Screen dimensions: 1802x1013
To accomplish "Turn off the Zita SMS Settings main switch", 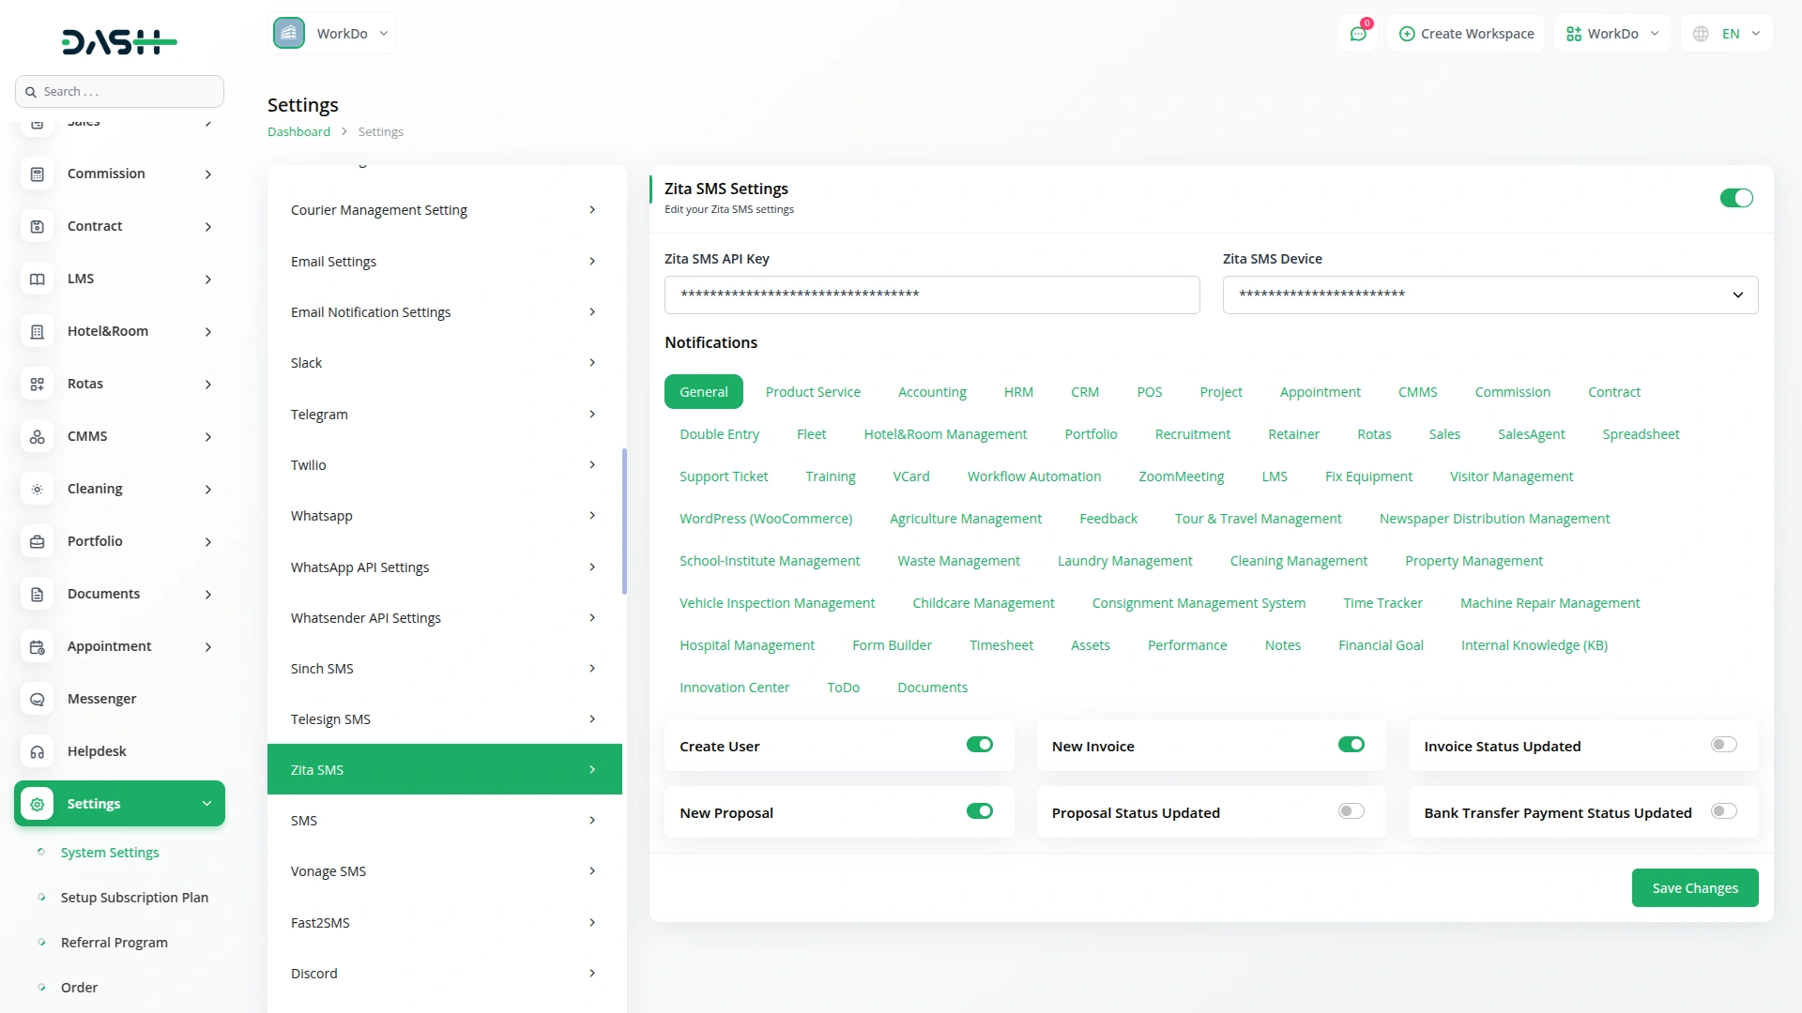I will 1735,198.
